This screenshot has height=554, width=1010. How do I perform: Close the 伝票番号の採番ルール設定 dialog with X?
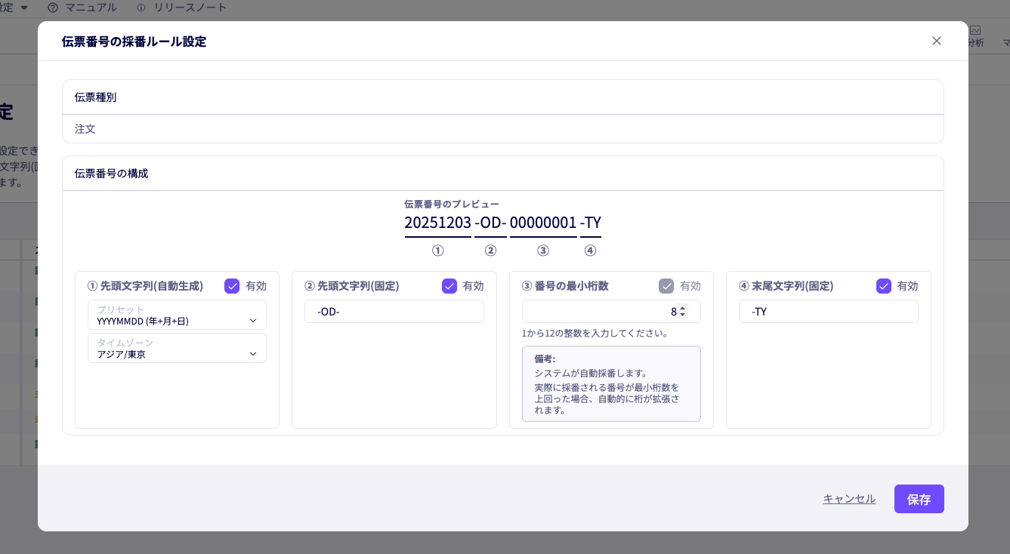[937, 41]
